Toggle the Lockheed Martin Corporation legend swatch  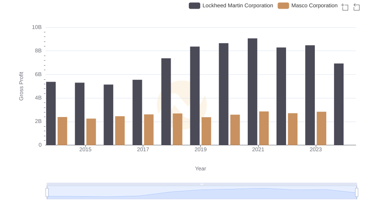[194, 5]
